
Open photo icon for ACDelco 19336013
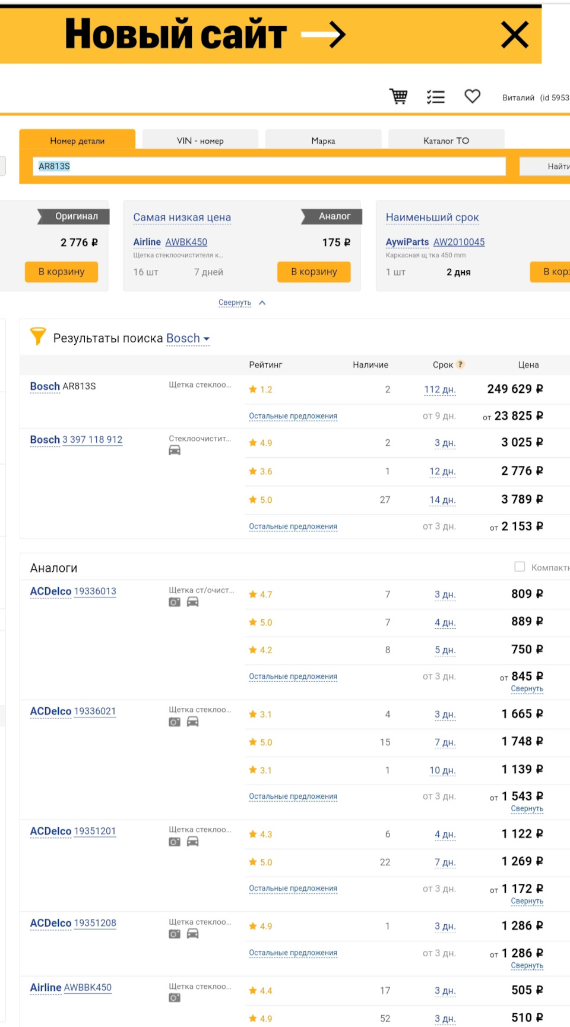pyautogui.click(x=175, y=602)
